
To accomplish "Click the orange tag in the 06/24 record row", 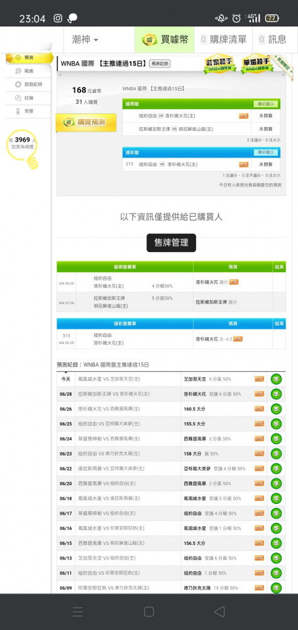I will click(x=259, y=438).
